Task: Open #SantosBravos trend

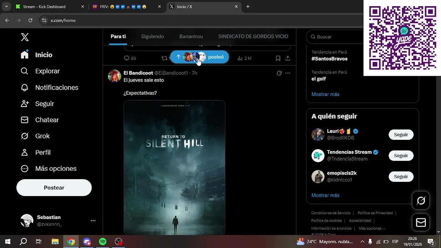Action: 329,59
